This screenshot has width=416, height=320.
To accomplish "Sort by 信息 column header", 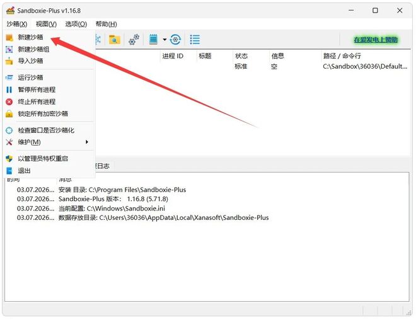I will coord(277,56).
